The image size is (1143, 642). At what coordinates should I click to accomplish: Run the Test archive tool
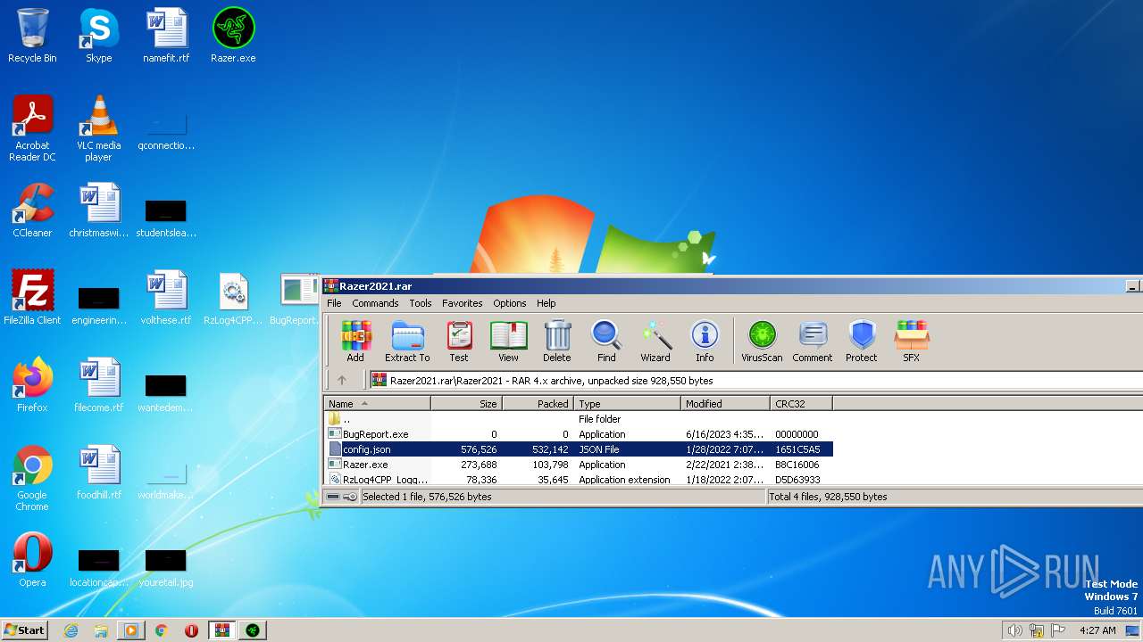459,342
